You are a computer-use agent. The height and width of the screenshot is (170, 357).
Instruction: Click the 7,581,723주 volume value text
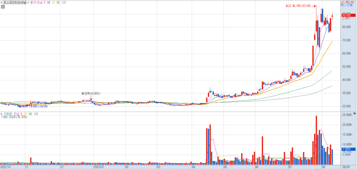point(14,117)
